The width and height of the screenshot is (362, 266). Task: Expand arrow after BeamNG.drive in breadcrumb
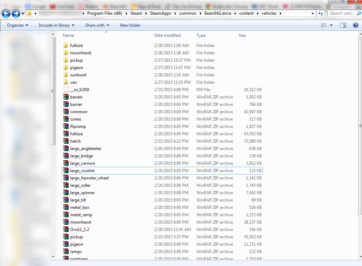click(x=235, y=13)
